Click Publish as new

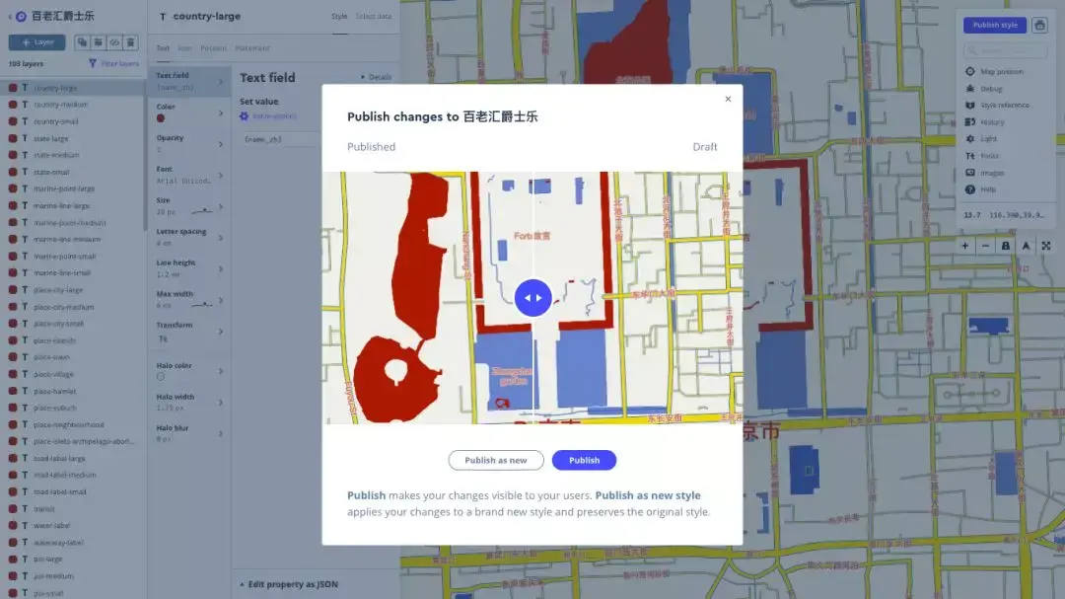pyautogui.click(x=496, y=460)
